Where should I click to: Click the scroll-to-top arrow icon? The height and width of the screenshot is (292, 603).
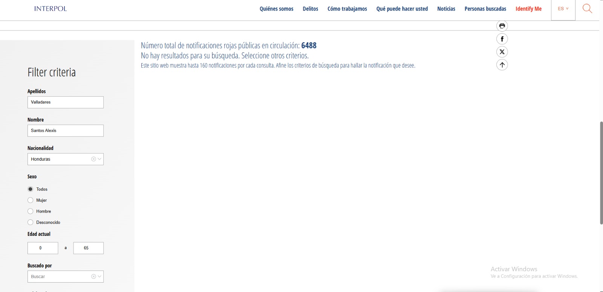click(502, 65)
